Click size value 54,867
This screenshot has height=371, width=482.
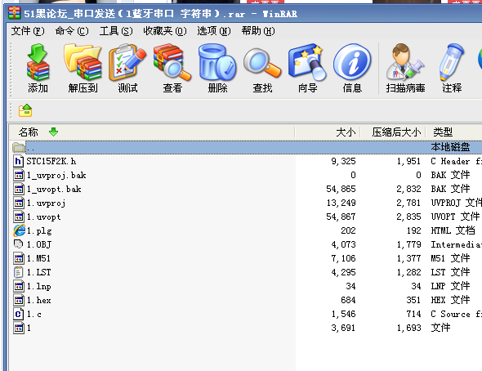pyautogui.click(x=341, y=217)
